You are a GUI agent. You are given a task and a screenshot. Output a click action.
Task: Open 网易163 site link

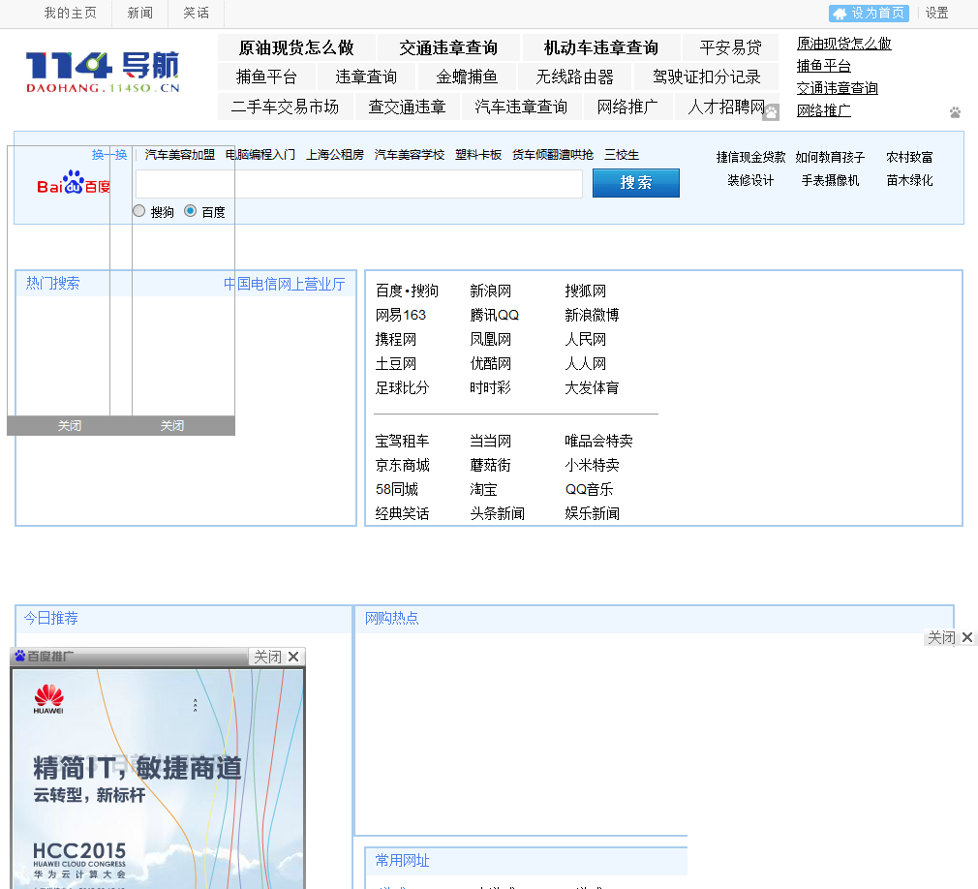point(401,315)
